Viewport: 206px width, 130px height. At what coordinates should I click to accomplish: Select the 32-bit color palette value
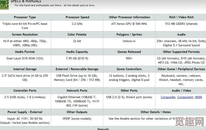pos(77,41)
